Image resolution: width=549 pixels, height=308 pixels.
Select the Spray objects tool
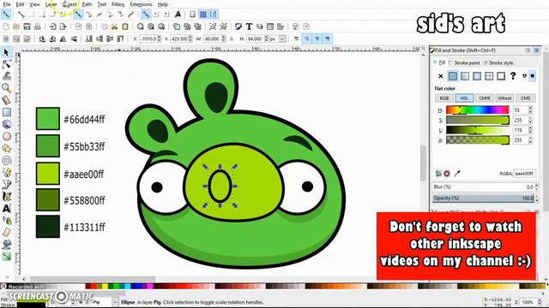click(6, 221)
